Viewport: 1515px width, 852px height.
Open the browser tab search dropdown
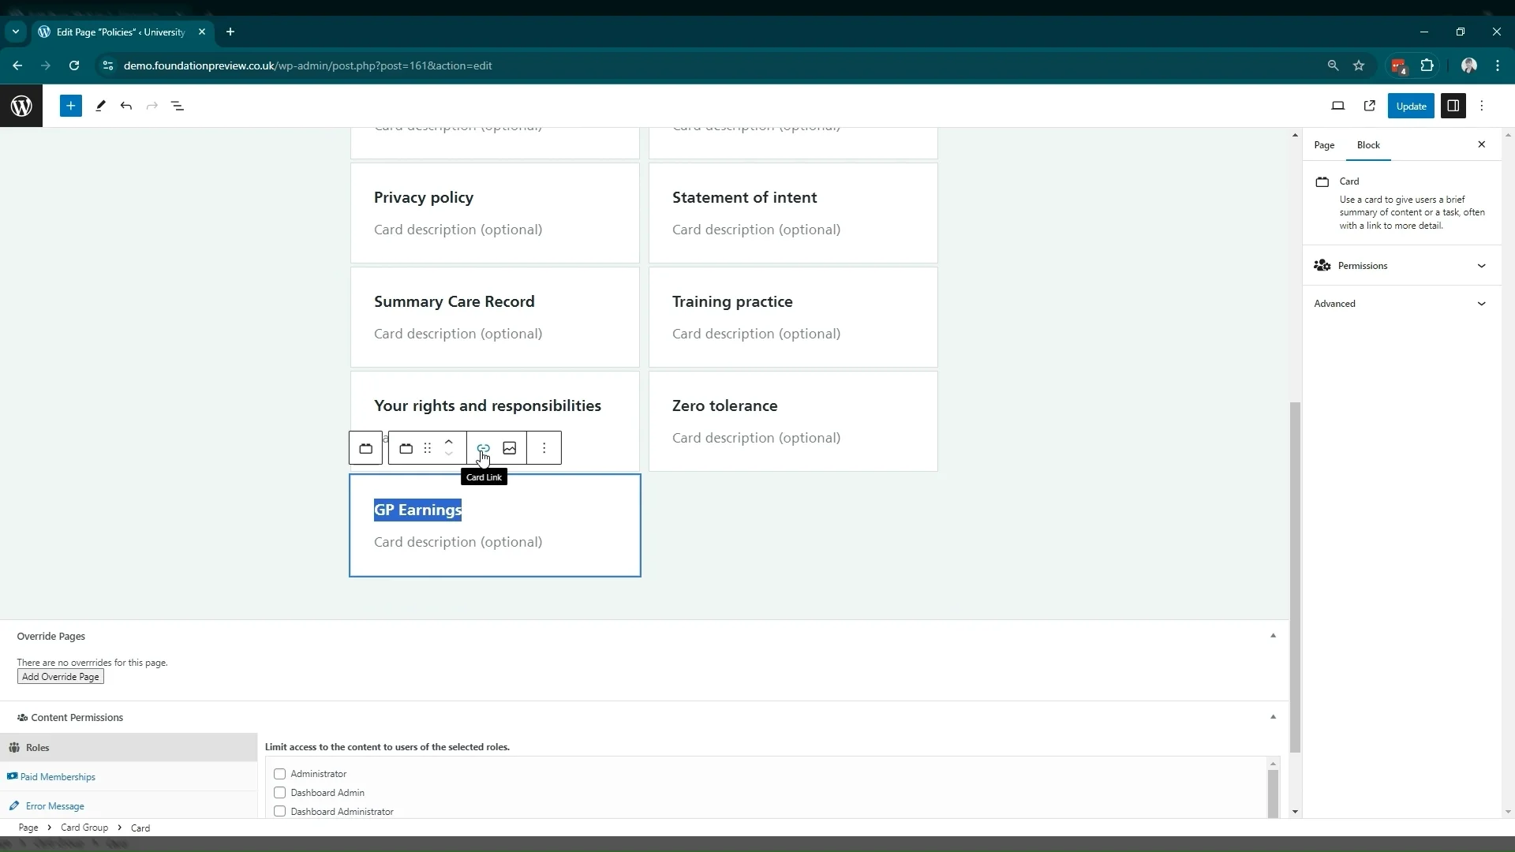pyautogui.click(x=16, y=32)
